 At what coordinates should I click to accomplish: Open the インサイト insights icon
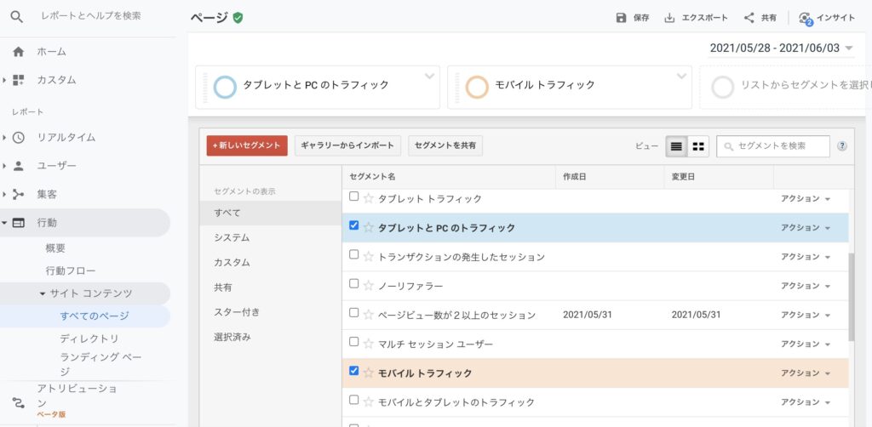[x=806, y=19]
